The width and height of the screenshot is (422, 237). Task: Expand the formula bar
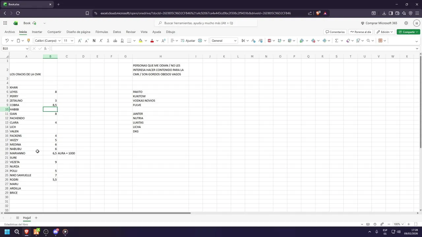[417, 48]
